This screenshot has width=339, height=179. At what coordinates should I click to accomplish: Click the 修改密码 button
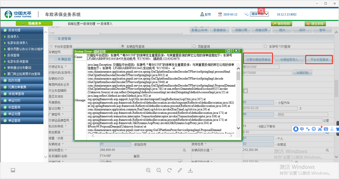(x=281, y=24)
